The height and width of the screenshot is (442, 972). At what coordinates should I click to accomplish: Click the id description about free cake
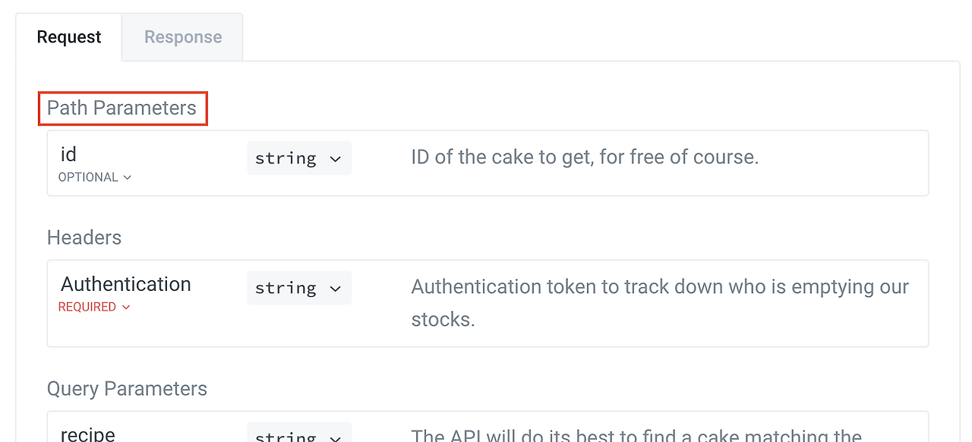tap(585, 157)
